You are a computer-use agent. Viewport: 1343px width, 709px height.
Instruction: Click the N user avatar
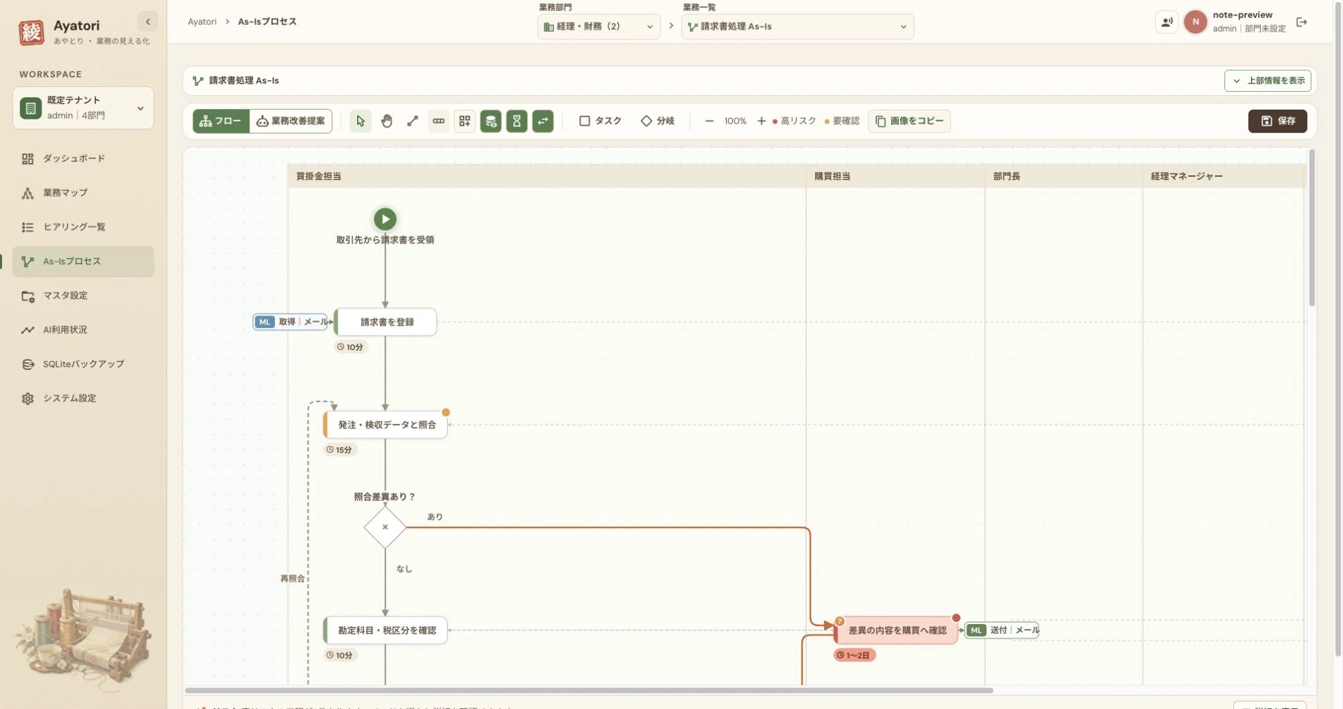pyautogui.click(x=1195, y=22)
